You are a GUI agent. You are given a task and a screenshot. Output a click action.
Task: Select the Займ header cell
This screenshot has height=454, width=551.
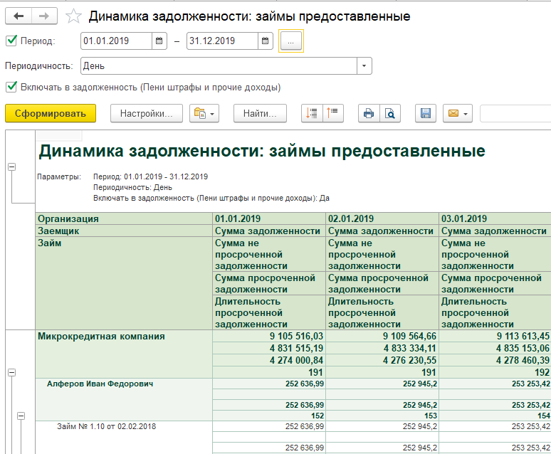pyautogui.click(x=124, y=283)
